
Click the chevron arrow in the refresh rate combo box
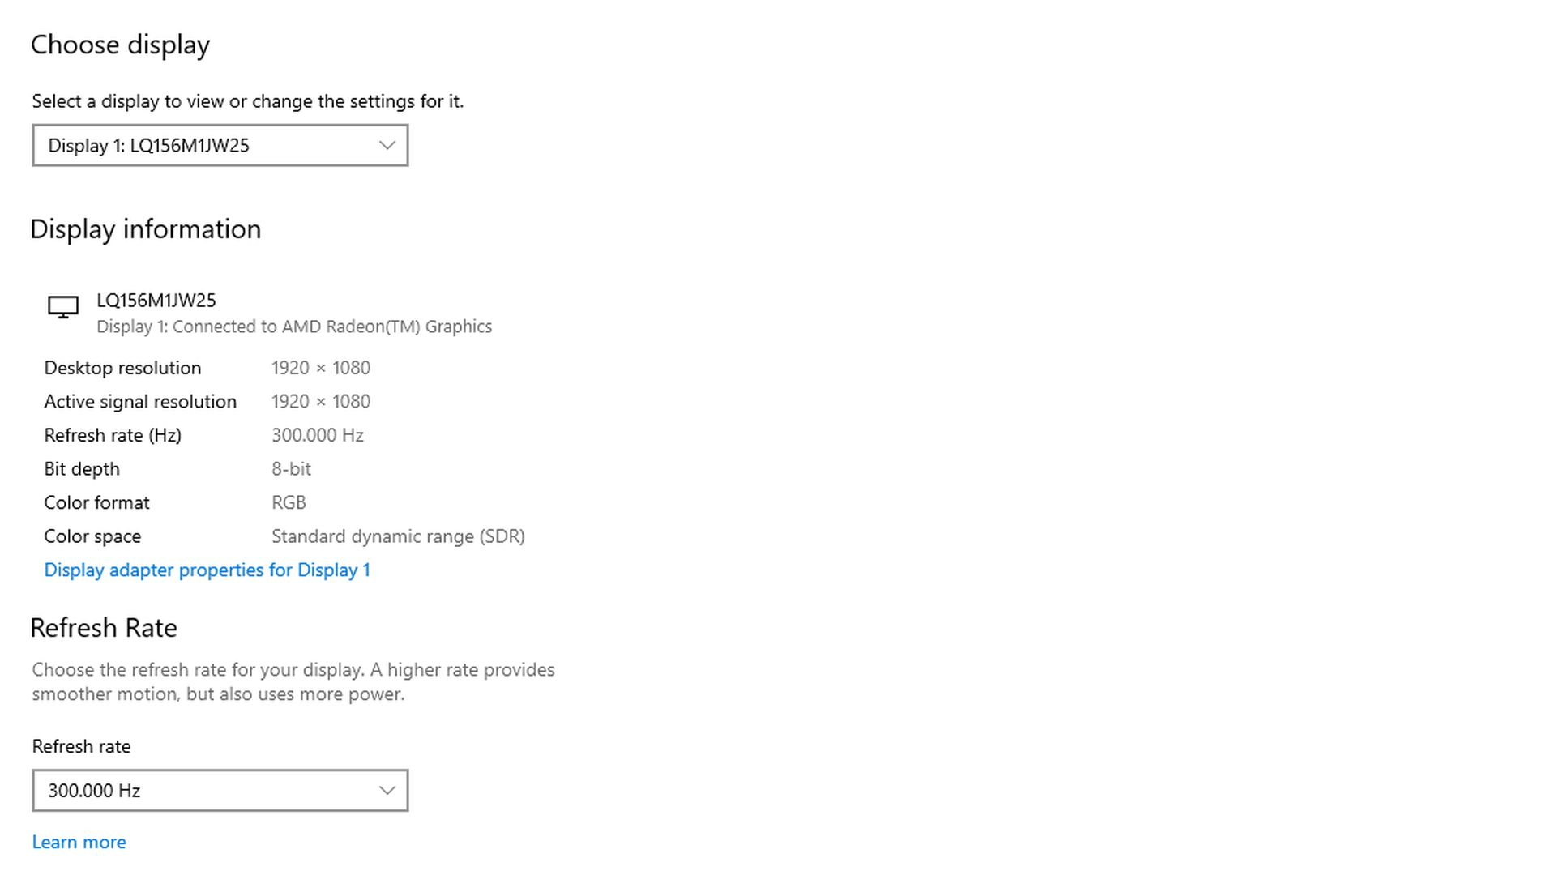pyautogui.click(x=387, y=791)
